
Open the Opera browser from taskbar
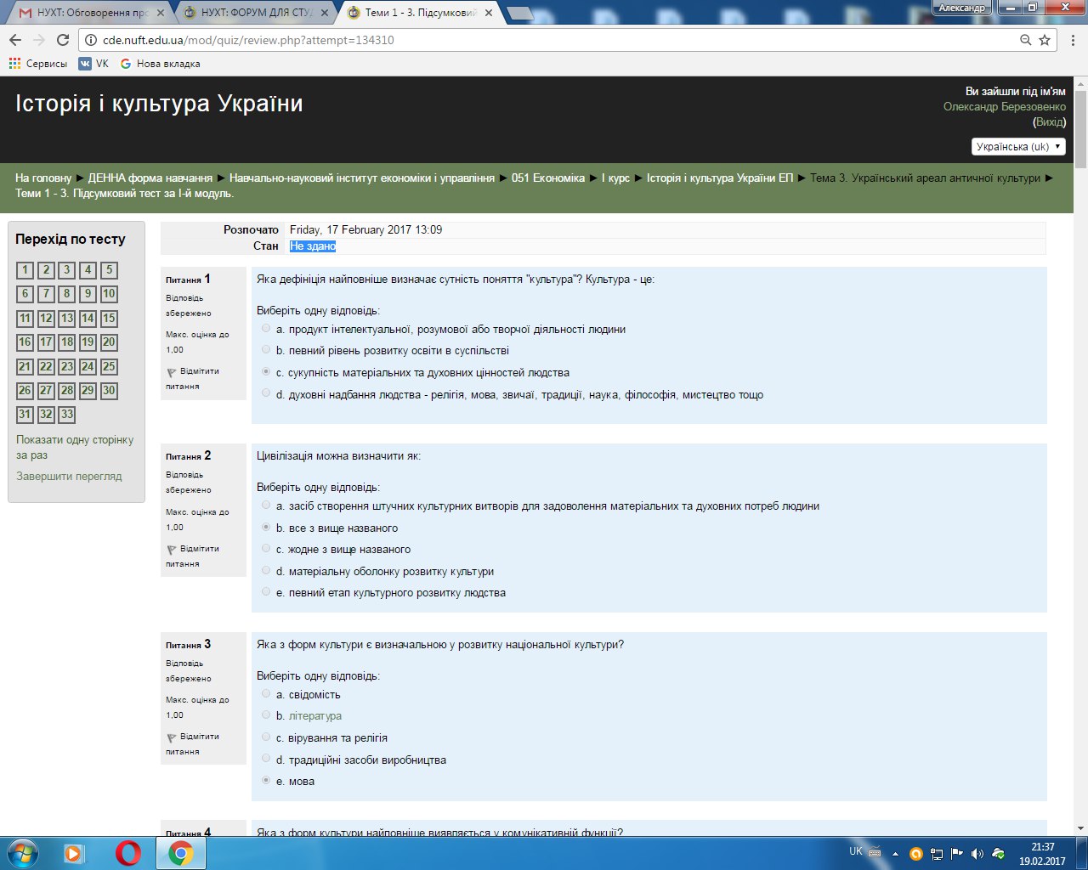pyautogui.click(x=128, y=852)
